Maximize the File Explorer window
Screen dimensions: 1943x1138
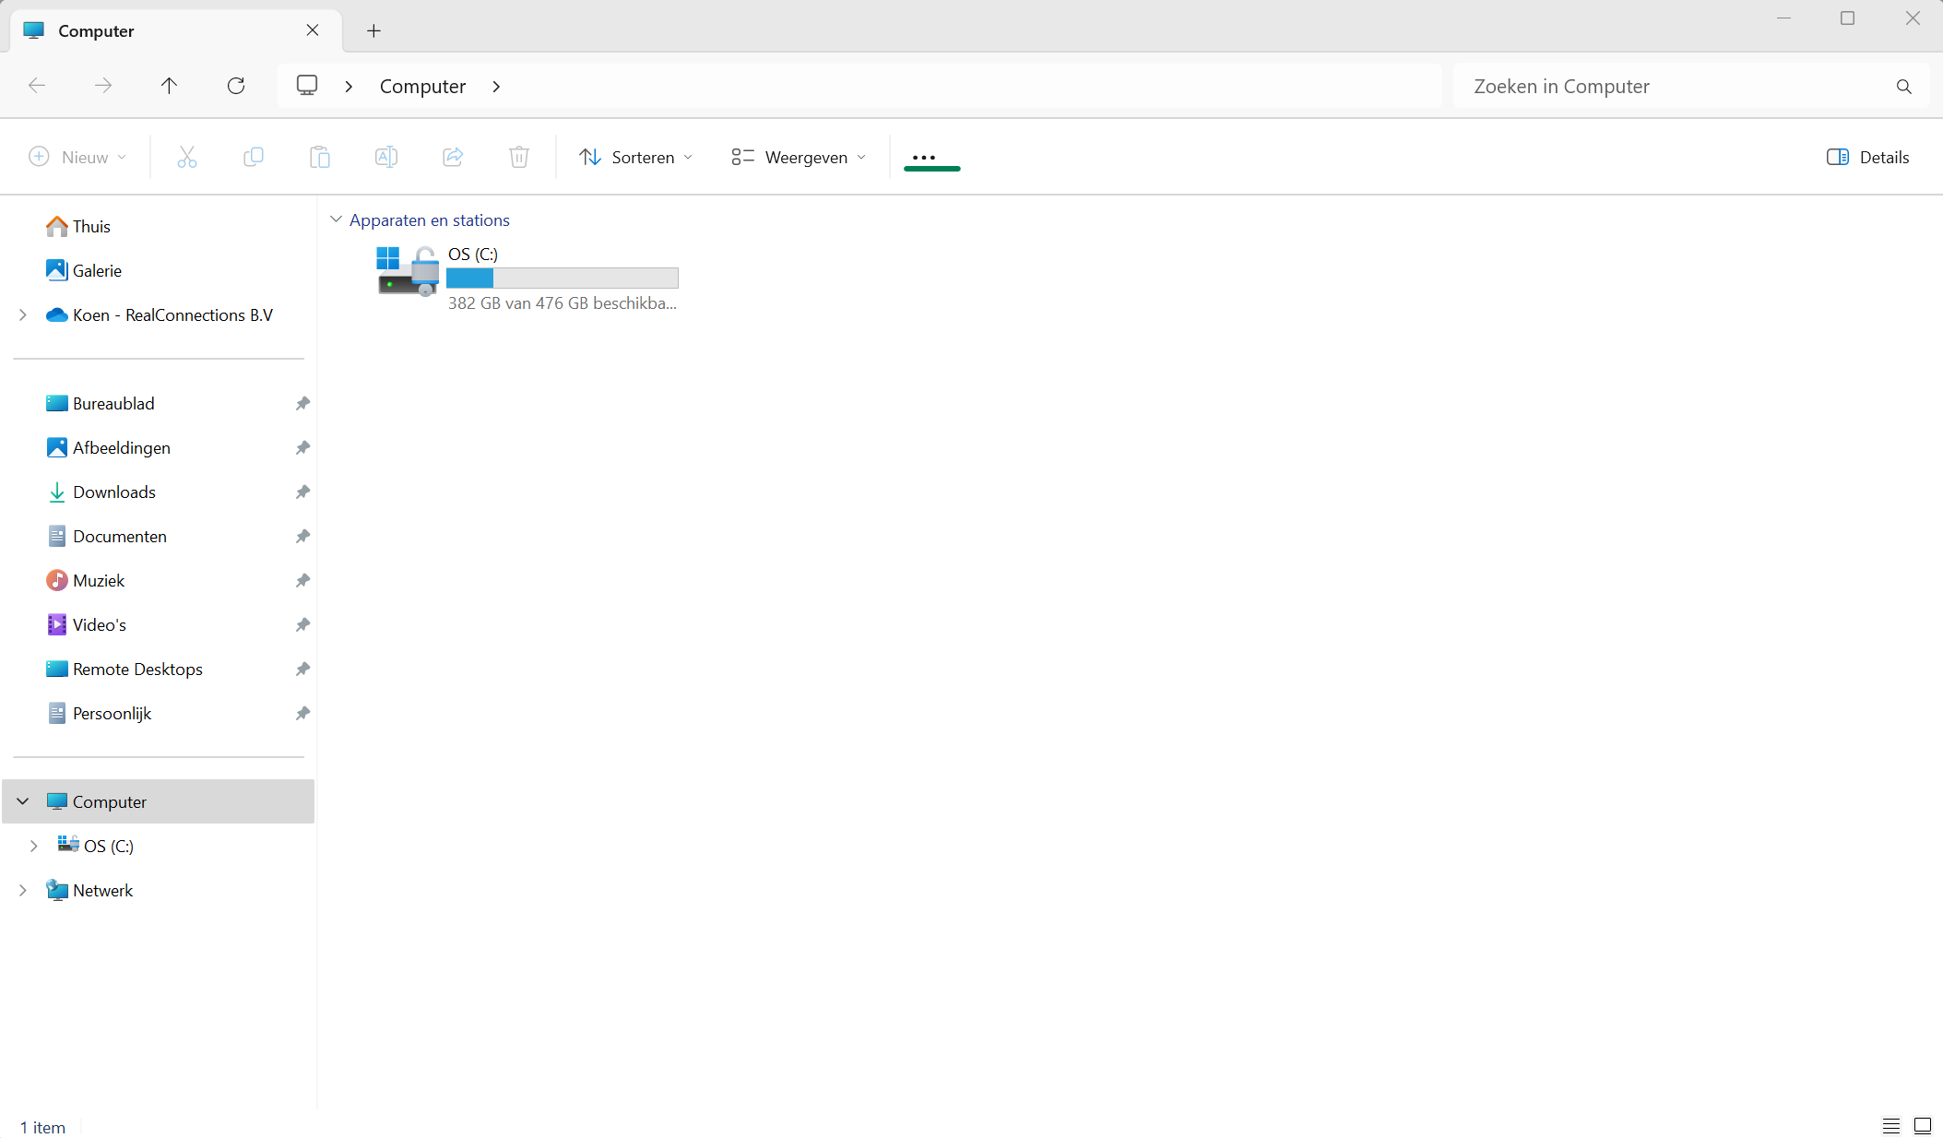pyautogui.click(x=1847, y=18)
